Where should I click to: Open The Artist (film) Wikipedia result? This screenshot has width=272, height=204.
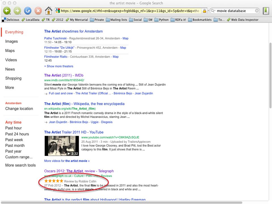tap(84, 104)
